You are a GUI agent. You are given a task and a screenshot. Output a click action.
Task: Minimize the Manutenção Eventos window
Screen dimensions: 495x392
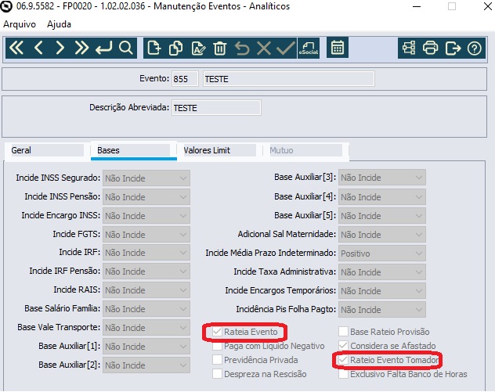click(x=417, y=6)
